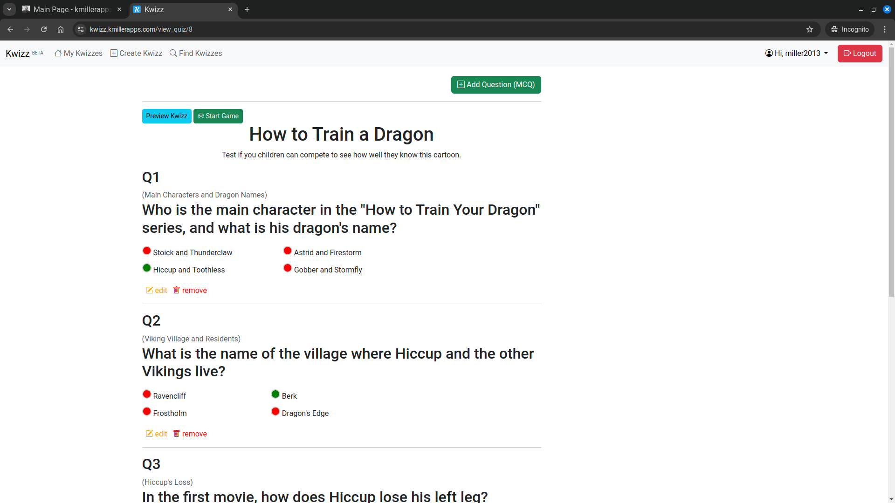895x503 pixels.
Task: Expand the Hi, miller2013 user dropdown
Action: pyautogui.click(x=797, y=54)
